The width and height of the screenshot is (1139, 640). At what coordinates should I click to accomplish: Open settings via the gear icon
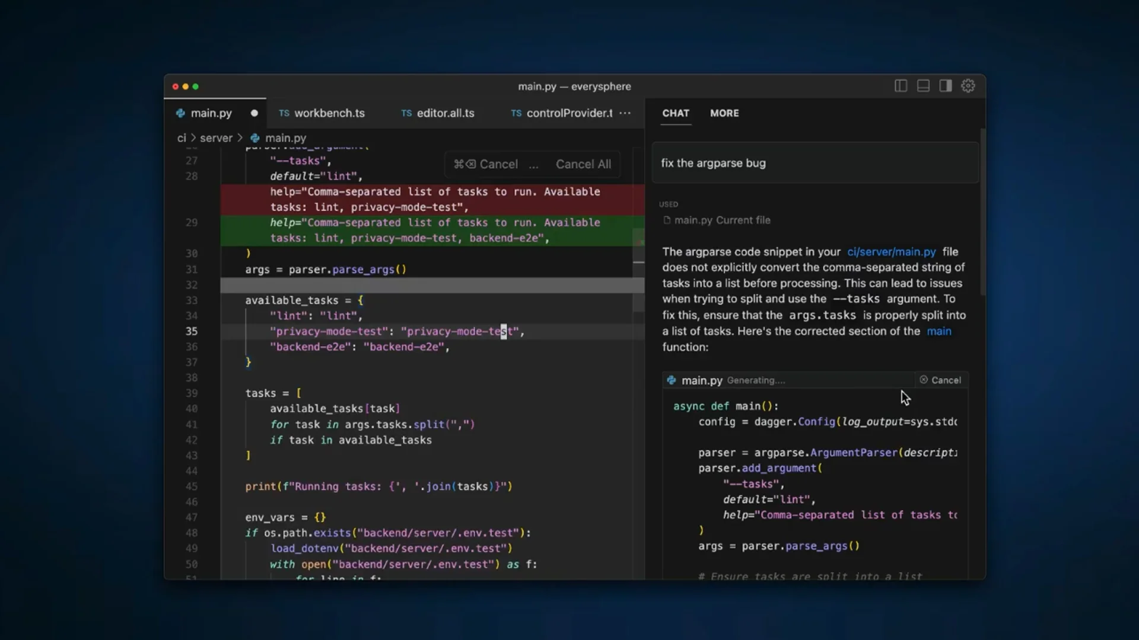968,86
